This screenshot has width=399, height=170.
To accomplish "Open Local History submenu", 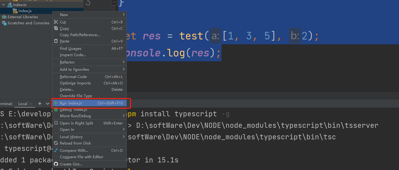I will (89, 137).
